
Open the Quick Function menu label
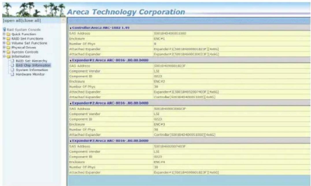(24, 34)
